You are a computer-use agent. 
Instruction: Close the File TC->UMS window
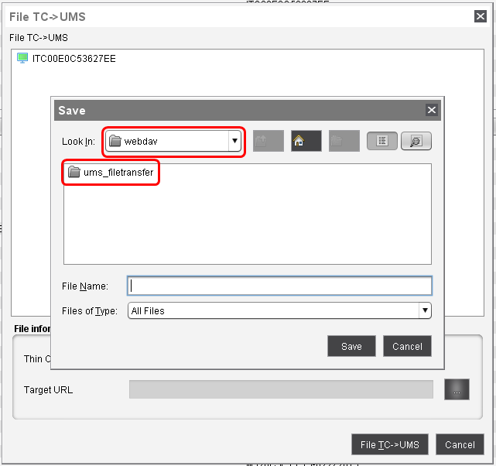(480, 16)
